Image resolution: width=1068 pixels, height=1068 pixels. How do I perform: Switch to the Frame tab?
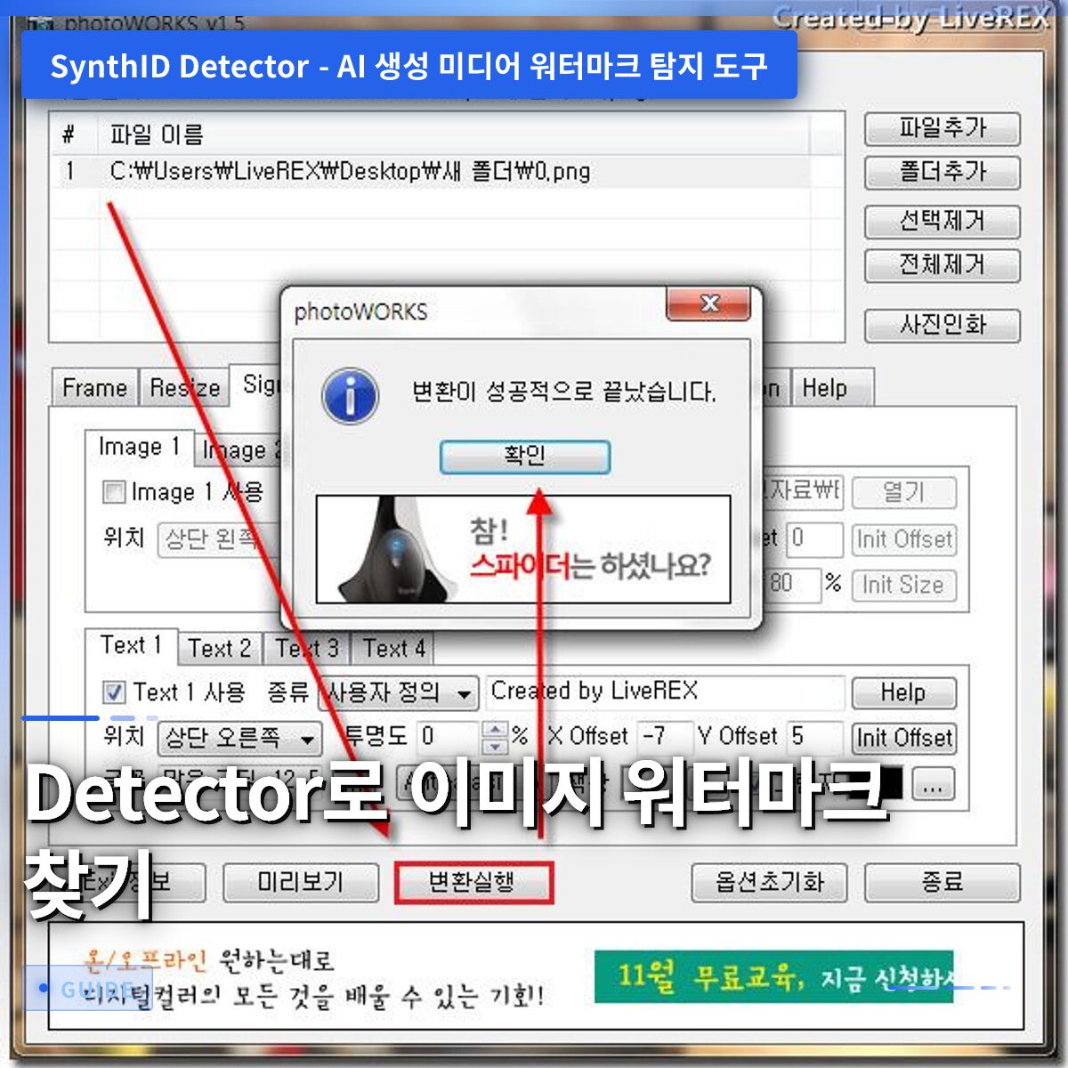point(94,389)
